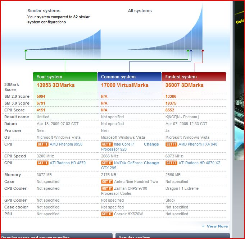Screen dimensions: 245x239
Task: Click the game advertisement banner on the right
Action: (240, 81)
